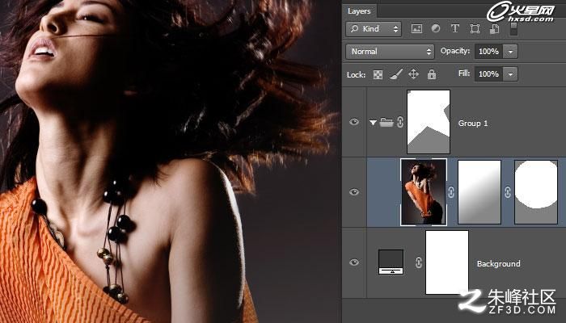Toggle the Background layer mask link
Screen dimensions: 566x323
(418, 262)
